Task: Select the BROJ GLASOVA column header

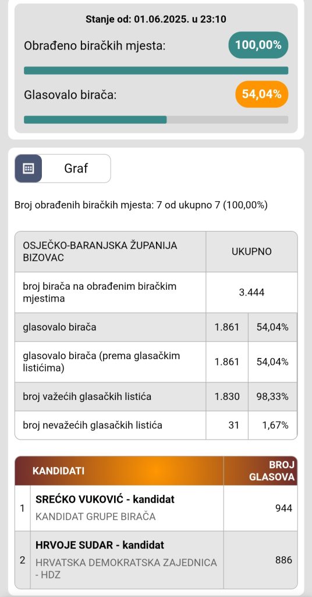Action: (x=260, y=471)
